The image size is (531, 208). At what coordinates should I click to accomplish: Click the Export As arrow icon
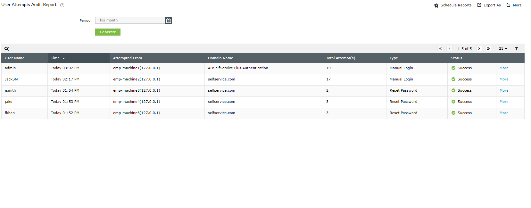tap(479, 5)
